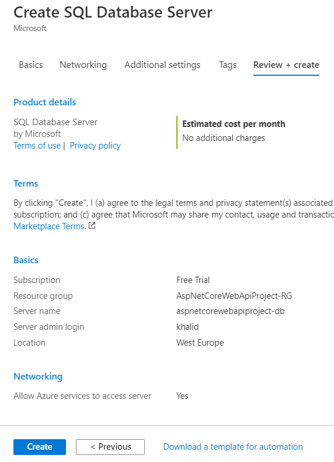Click the Basics summary section heading
The width and height of the screenshot is (334, 462).
26,260
